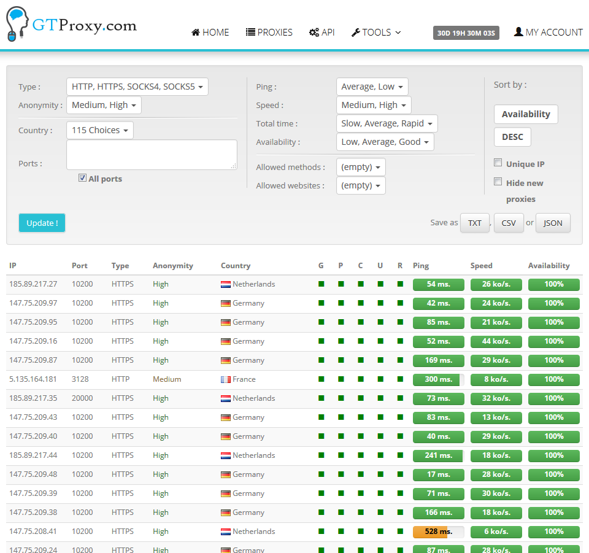Click the 528 ms ping bar for 147.75.208.41
The image size is (589, 553).
pos(438,532)
